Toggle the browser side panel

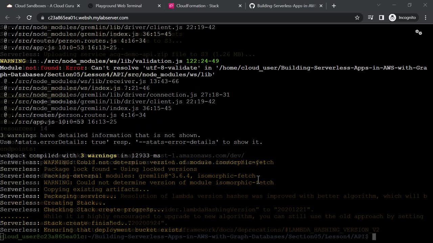[381, 18]
